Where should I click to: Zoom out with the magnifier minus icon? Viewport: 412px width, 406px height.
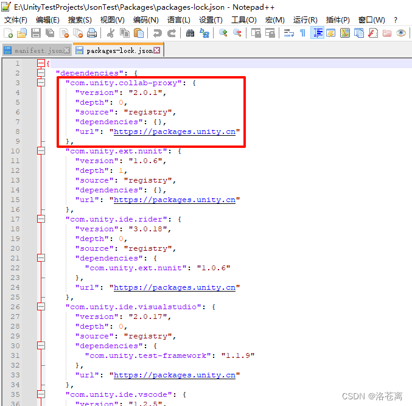[237, 33]
